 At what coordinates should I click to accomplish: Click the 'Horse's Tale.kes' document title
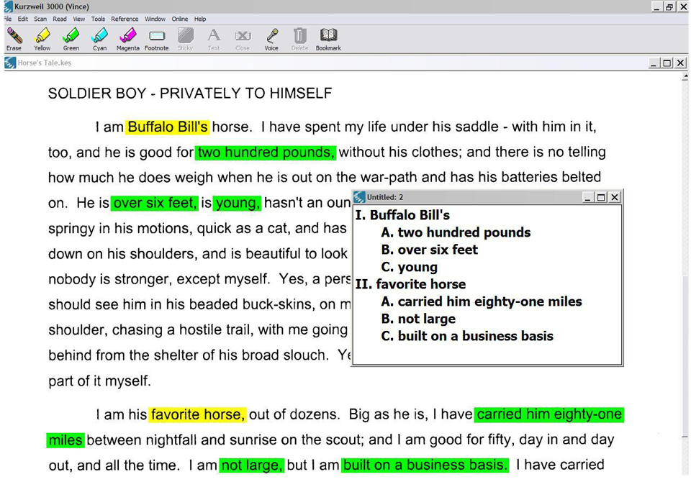click(x=45, y=63)
